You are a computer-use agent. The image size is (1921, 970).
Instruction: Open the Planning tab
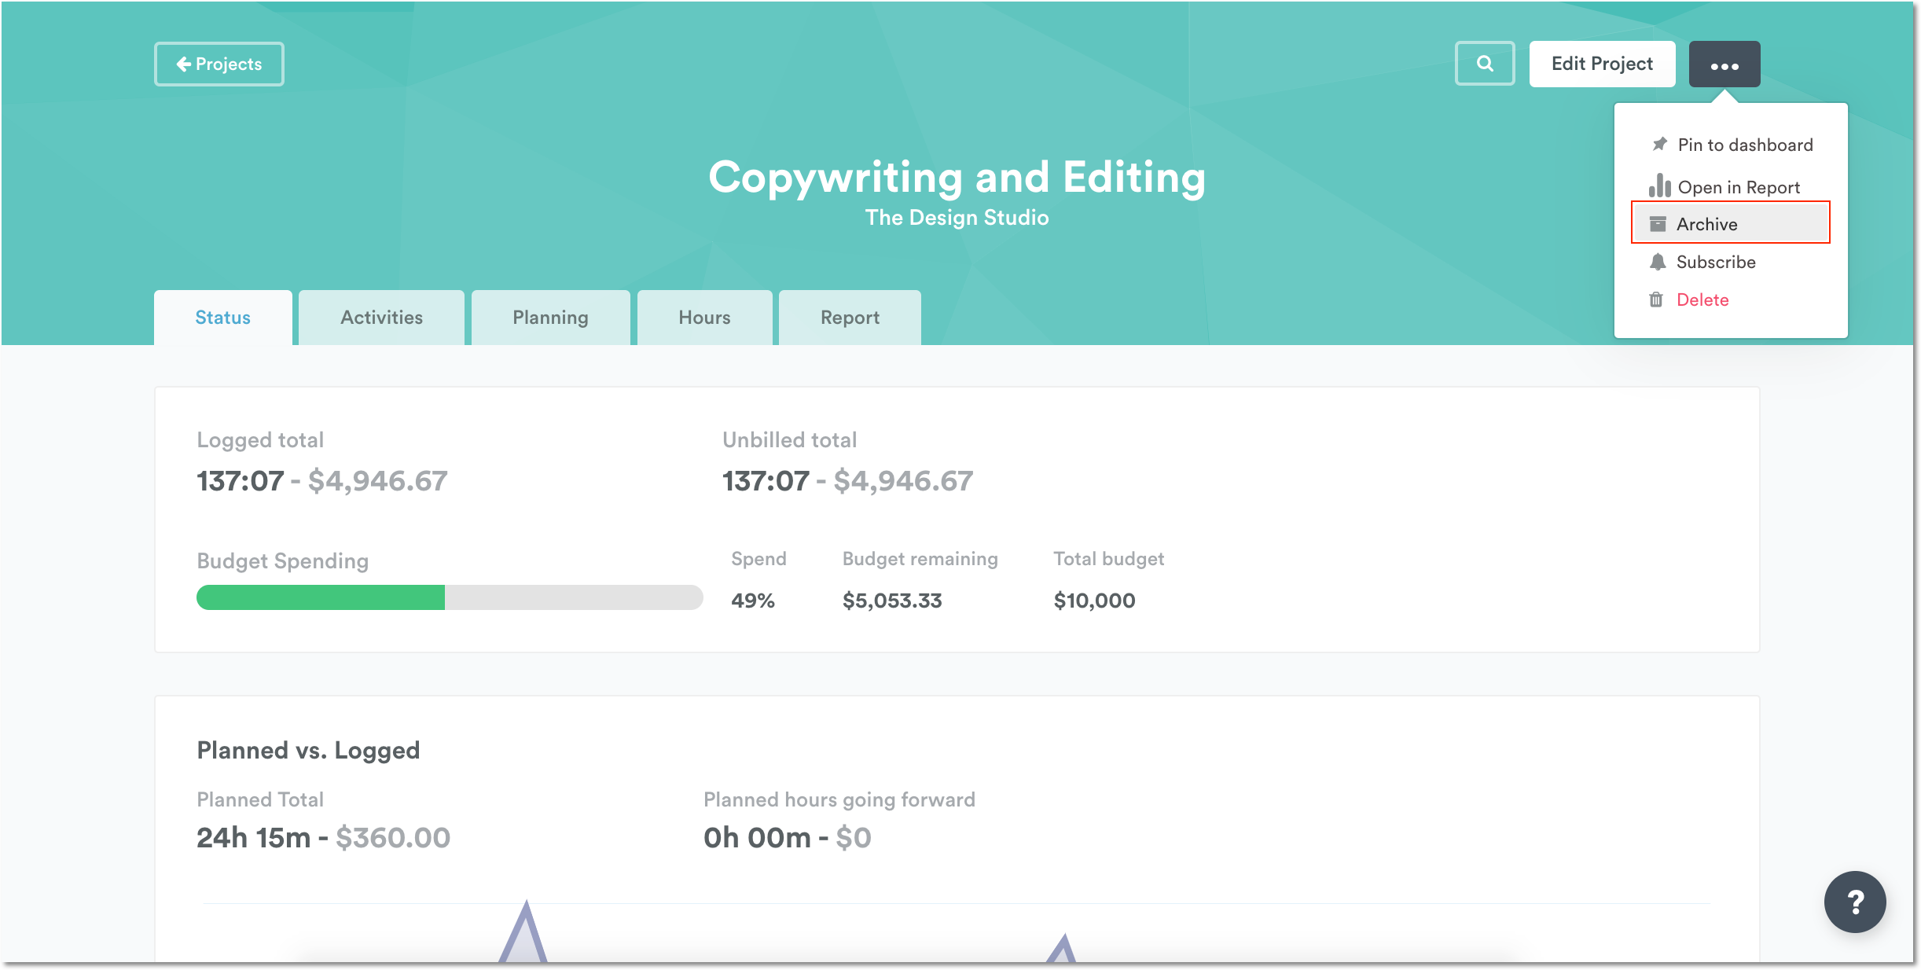[x=550, y=318]
